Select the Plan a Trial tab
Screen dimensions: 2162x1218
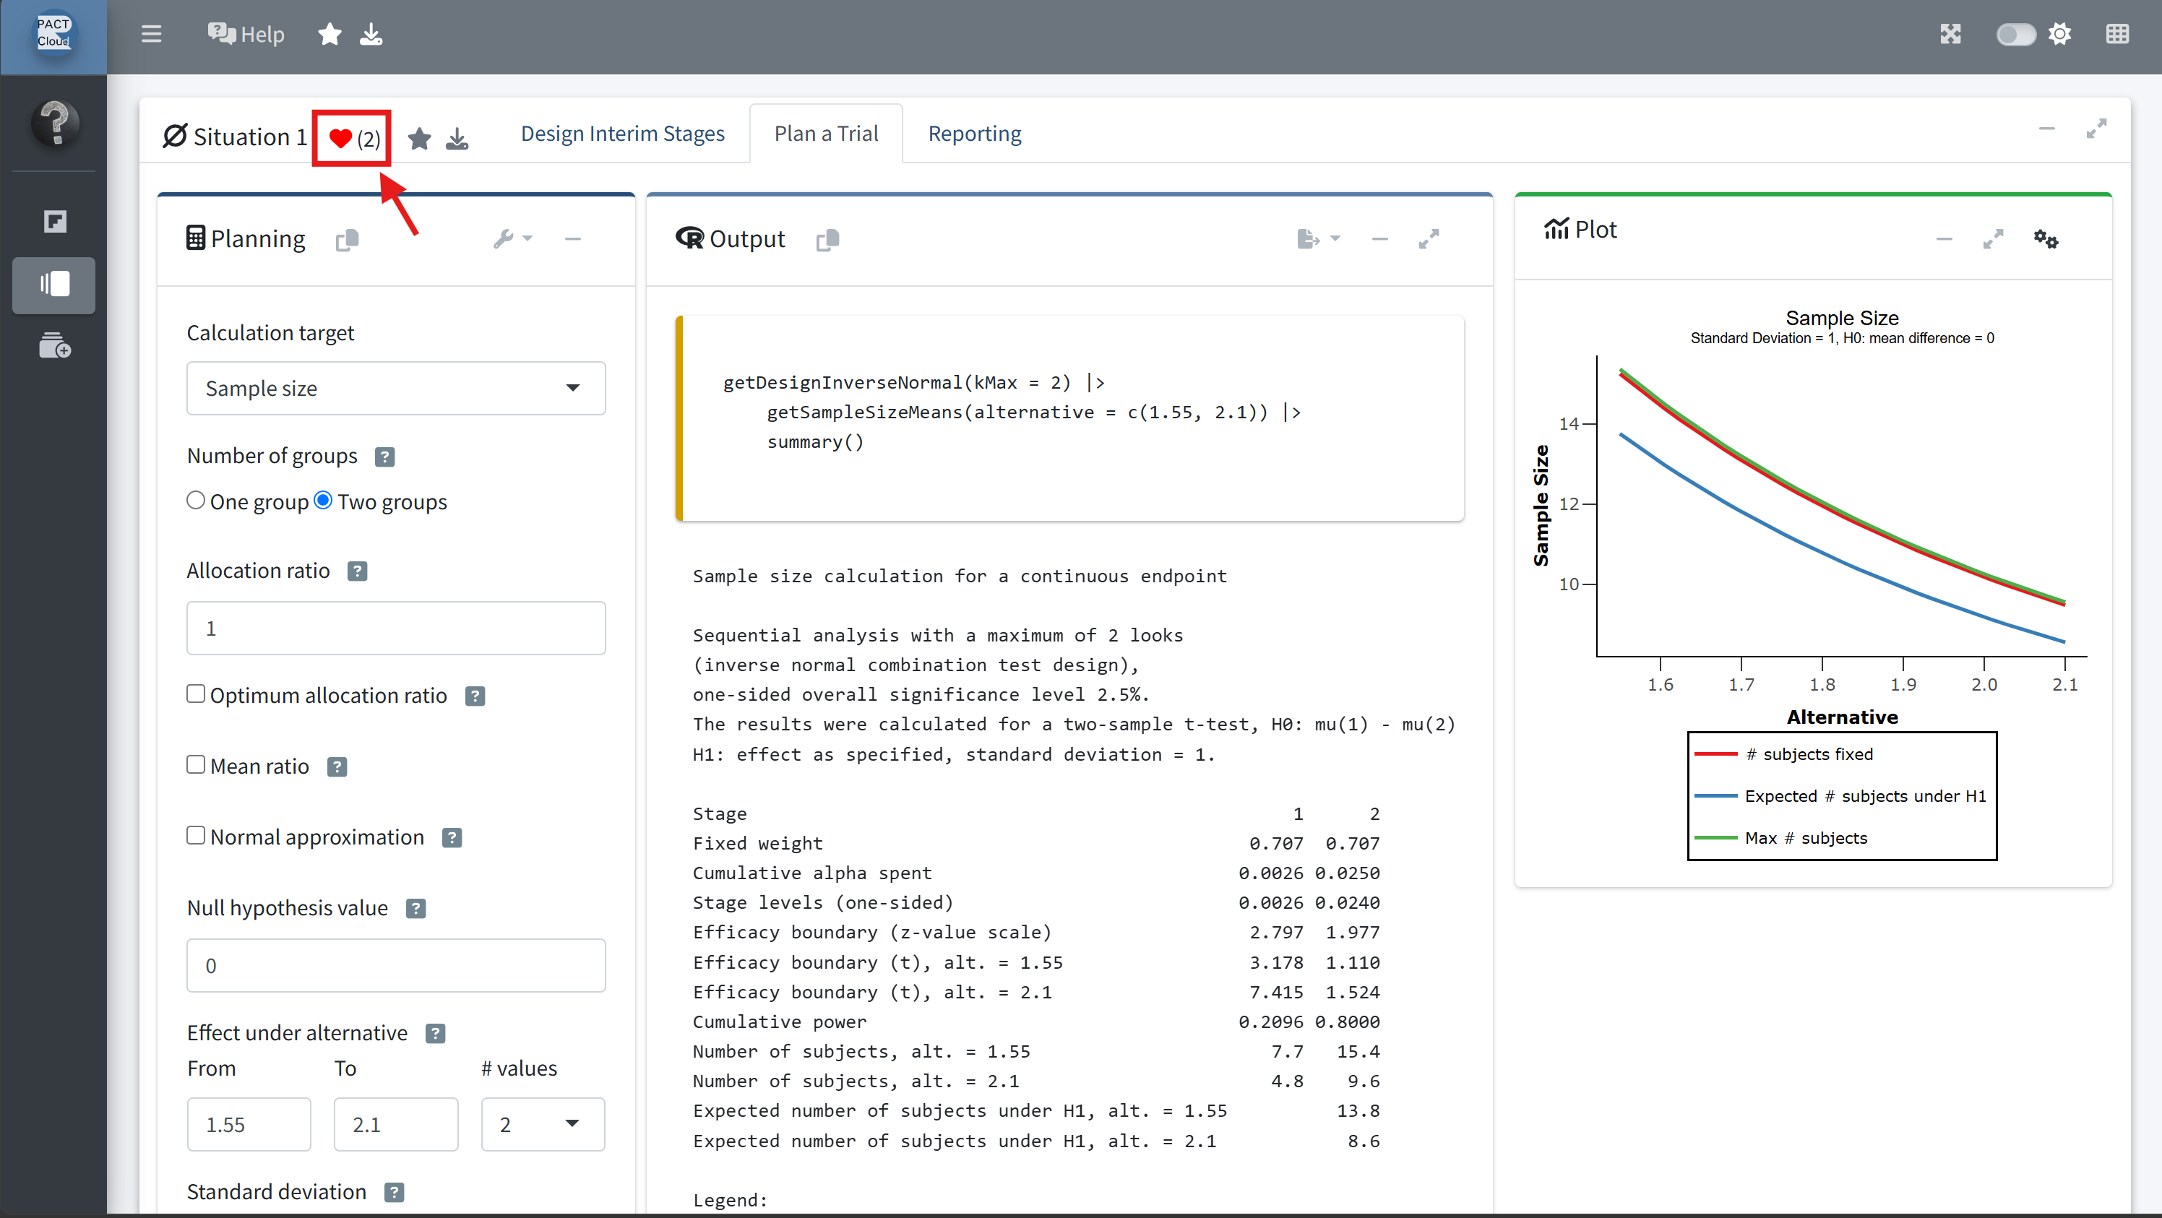point(826,134)
